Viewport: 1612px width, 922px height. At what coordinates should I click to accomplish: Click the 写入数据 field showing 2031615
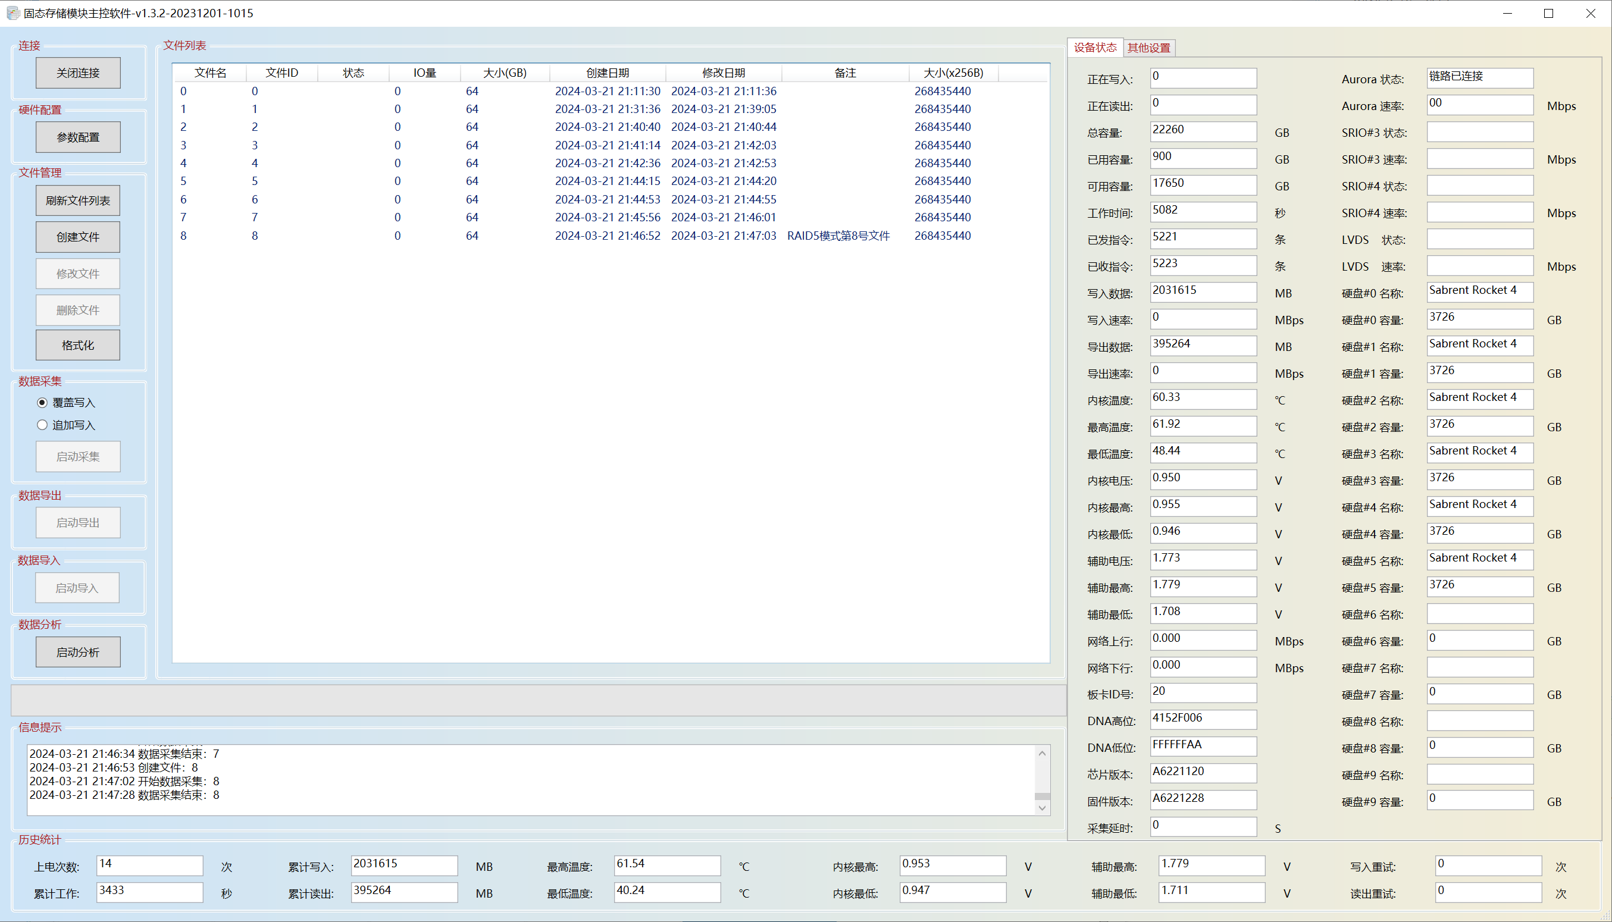pos(1203,292)
